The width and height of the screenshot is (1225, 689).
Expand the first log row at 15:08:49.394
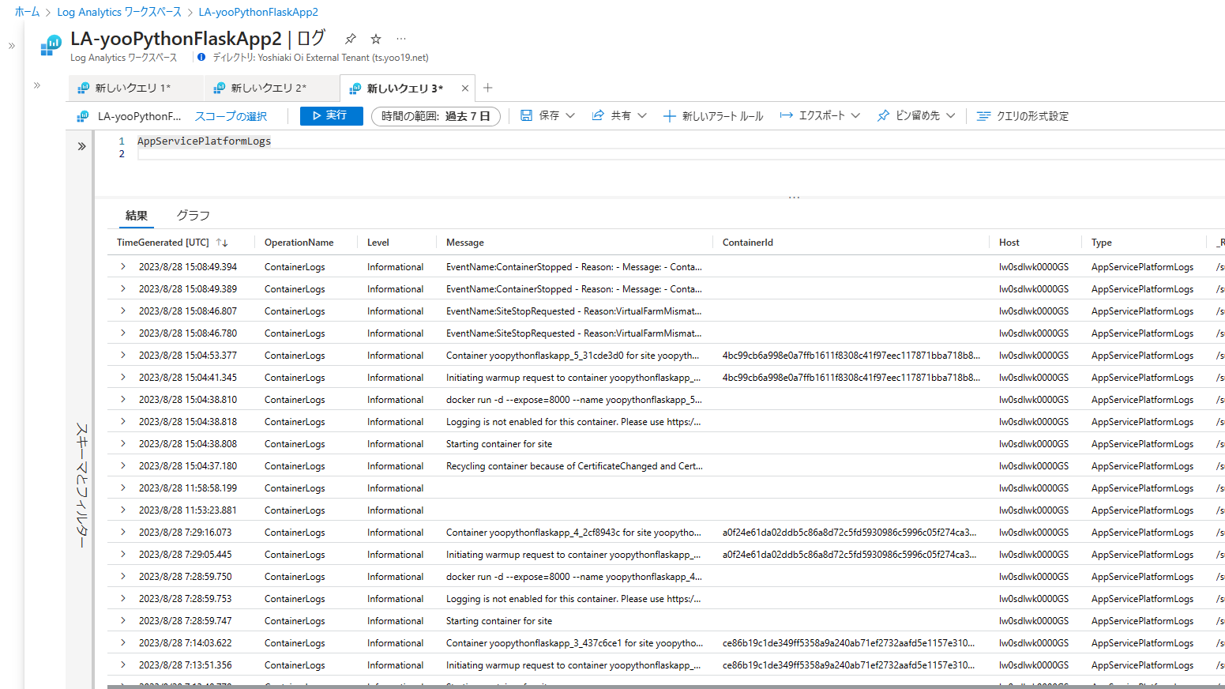tap(122, 266)
